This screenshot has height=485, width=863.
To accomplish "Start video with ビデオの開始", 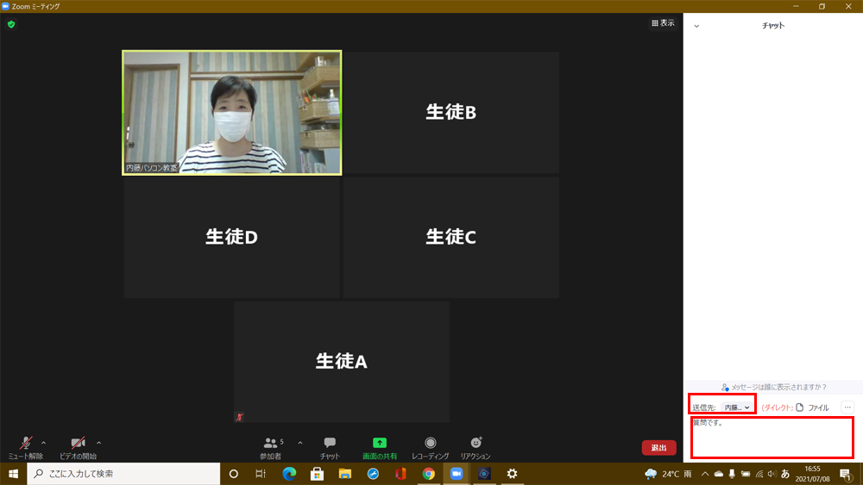I will (78, 448).
